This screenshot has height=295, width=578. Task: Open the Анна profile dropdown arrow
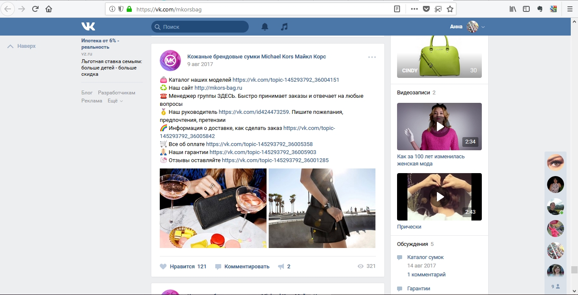[483, 27]
